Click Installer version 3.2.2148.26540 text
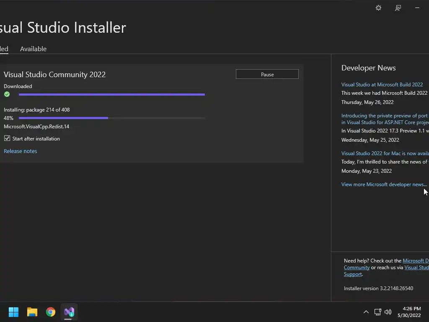 tap(378, 288)
